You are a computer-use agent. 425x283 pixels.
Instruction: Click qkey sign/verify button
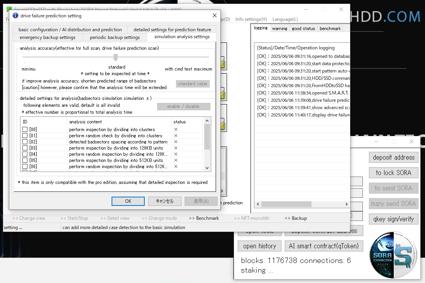[x=394, y=219]
